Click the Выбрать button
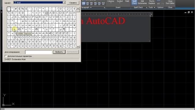 [59, 52]
